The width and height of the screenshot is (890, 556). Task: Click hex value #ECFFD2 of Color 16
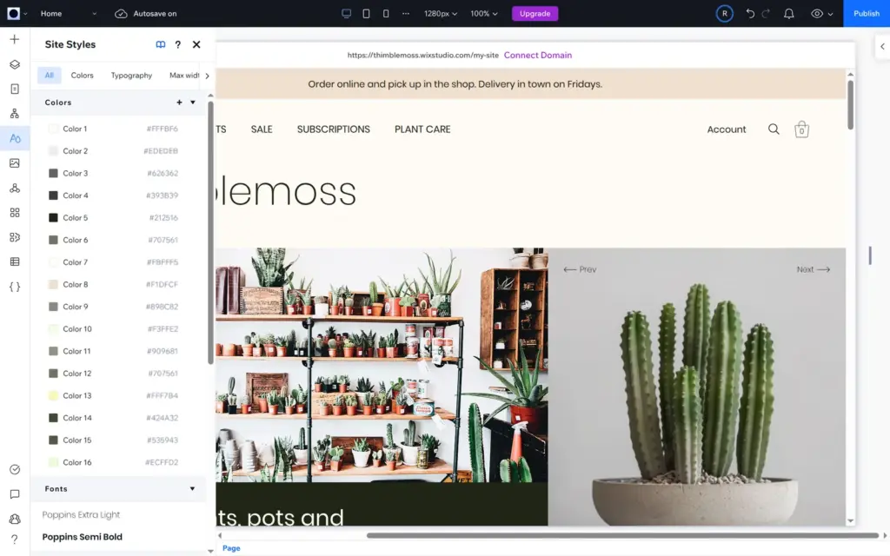tap(161, 462)
